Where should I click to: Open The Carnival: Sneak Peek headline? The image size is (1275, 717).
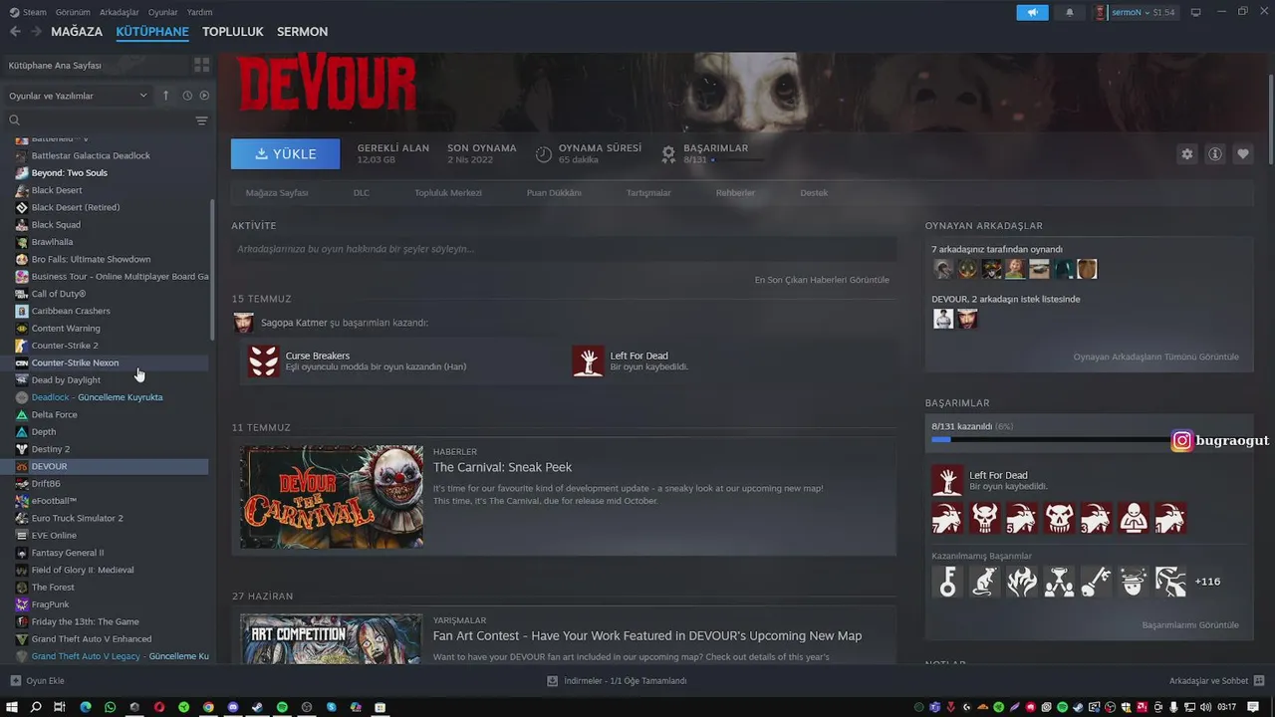[502, 467]
